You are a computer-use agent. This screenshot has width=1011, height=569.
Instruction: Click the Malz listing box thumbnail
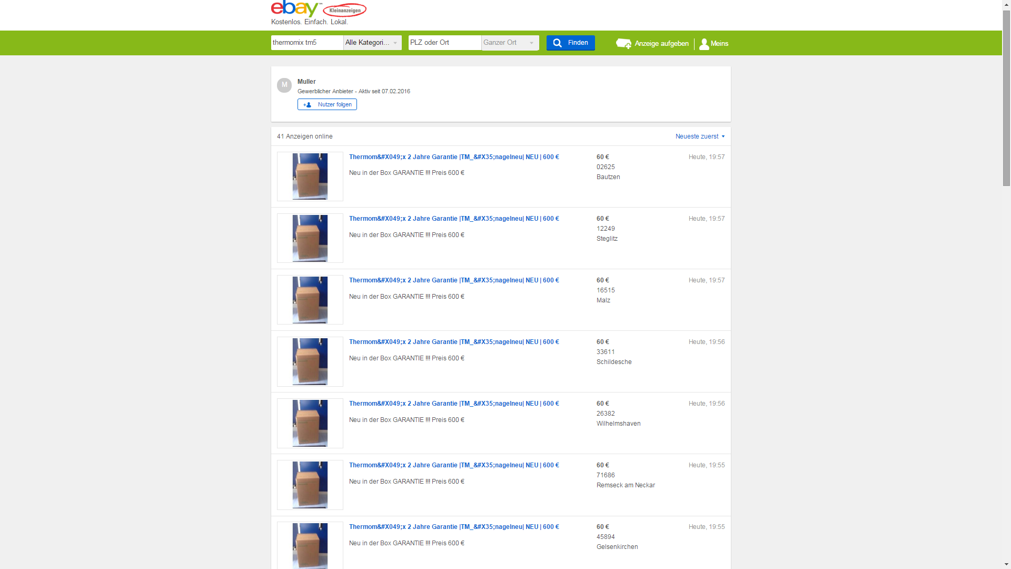pyautogui.click(x=310, y=300)
